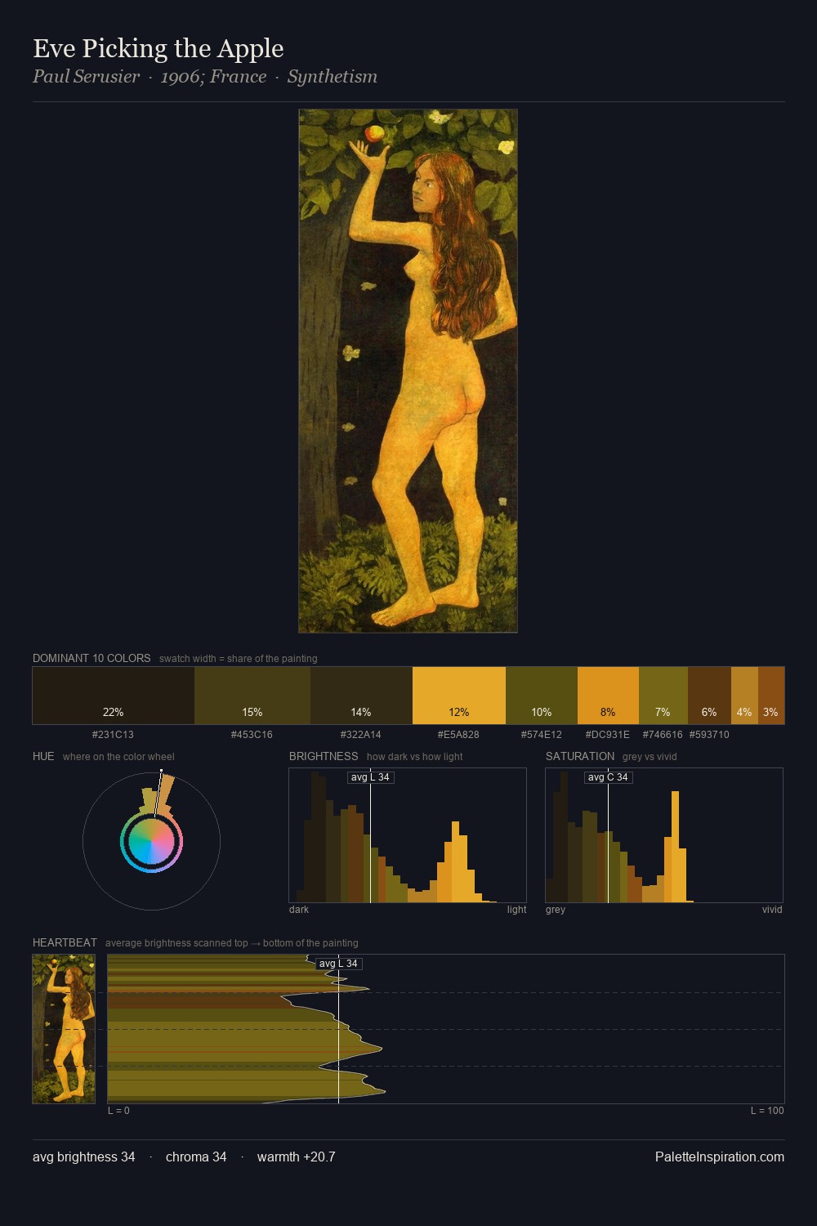817x1226 pixels.
Task: Click the hue color wheel
Action: pos(151,841)
